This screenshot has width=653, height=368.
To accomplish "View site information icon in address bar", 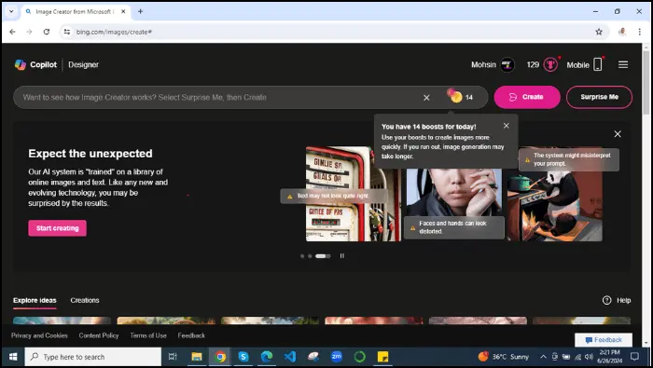I will 66,32.
